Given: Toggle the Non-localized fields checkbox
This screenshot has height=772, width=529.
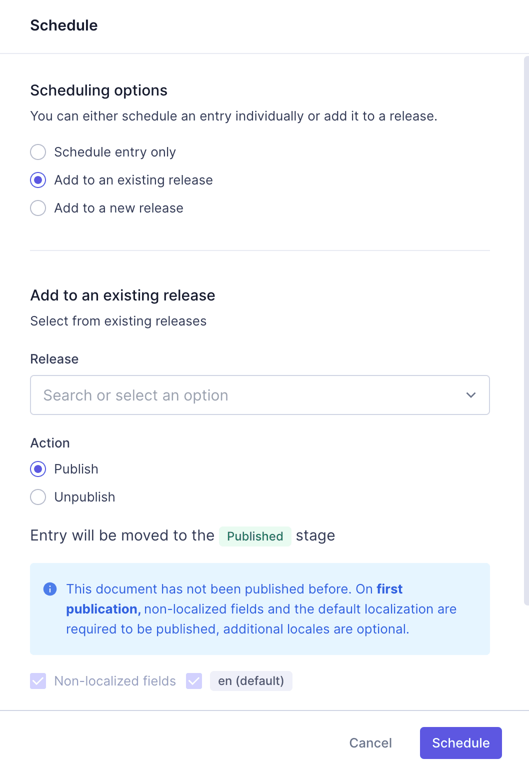Looking at the screenshot, I should click(38, 681).
